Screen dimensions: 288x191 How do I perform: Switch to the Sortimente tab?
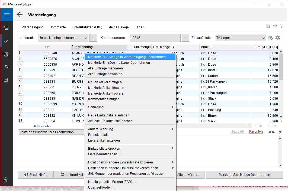57,27
